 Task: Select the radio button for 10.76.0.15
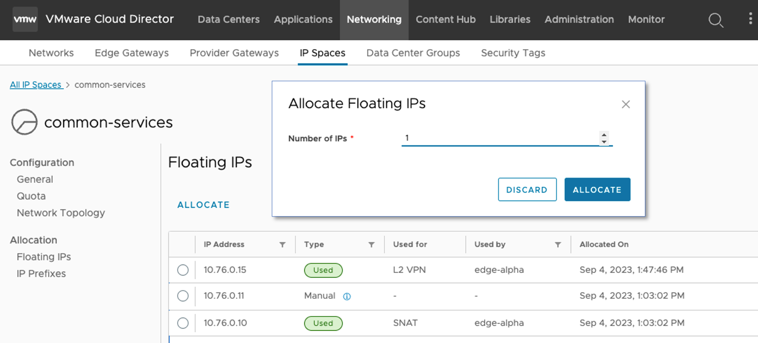183,270
